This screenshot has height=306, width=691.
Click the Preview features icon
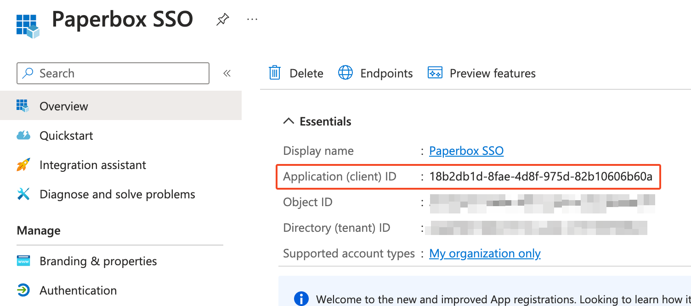(x=435, y=72)
